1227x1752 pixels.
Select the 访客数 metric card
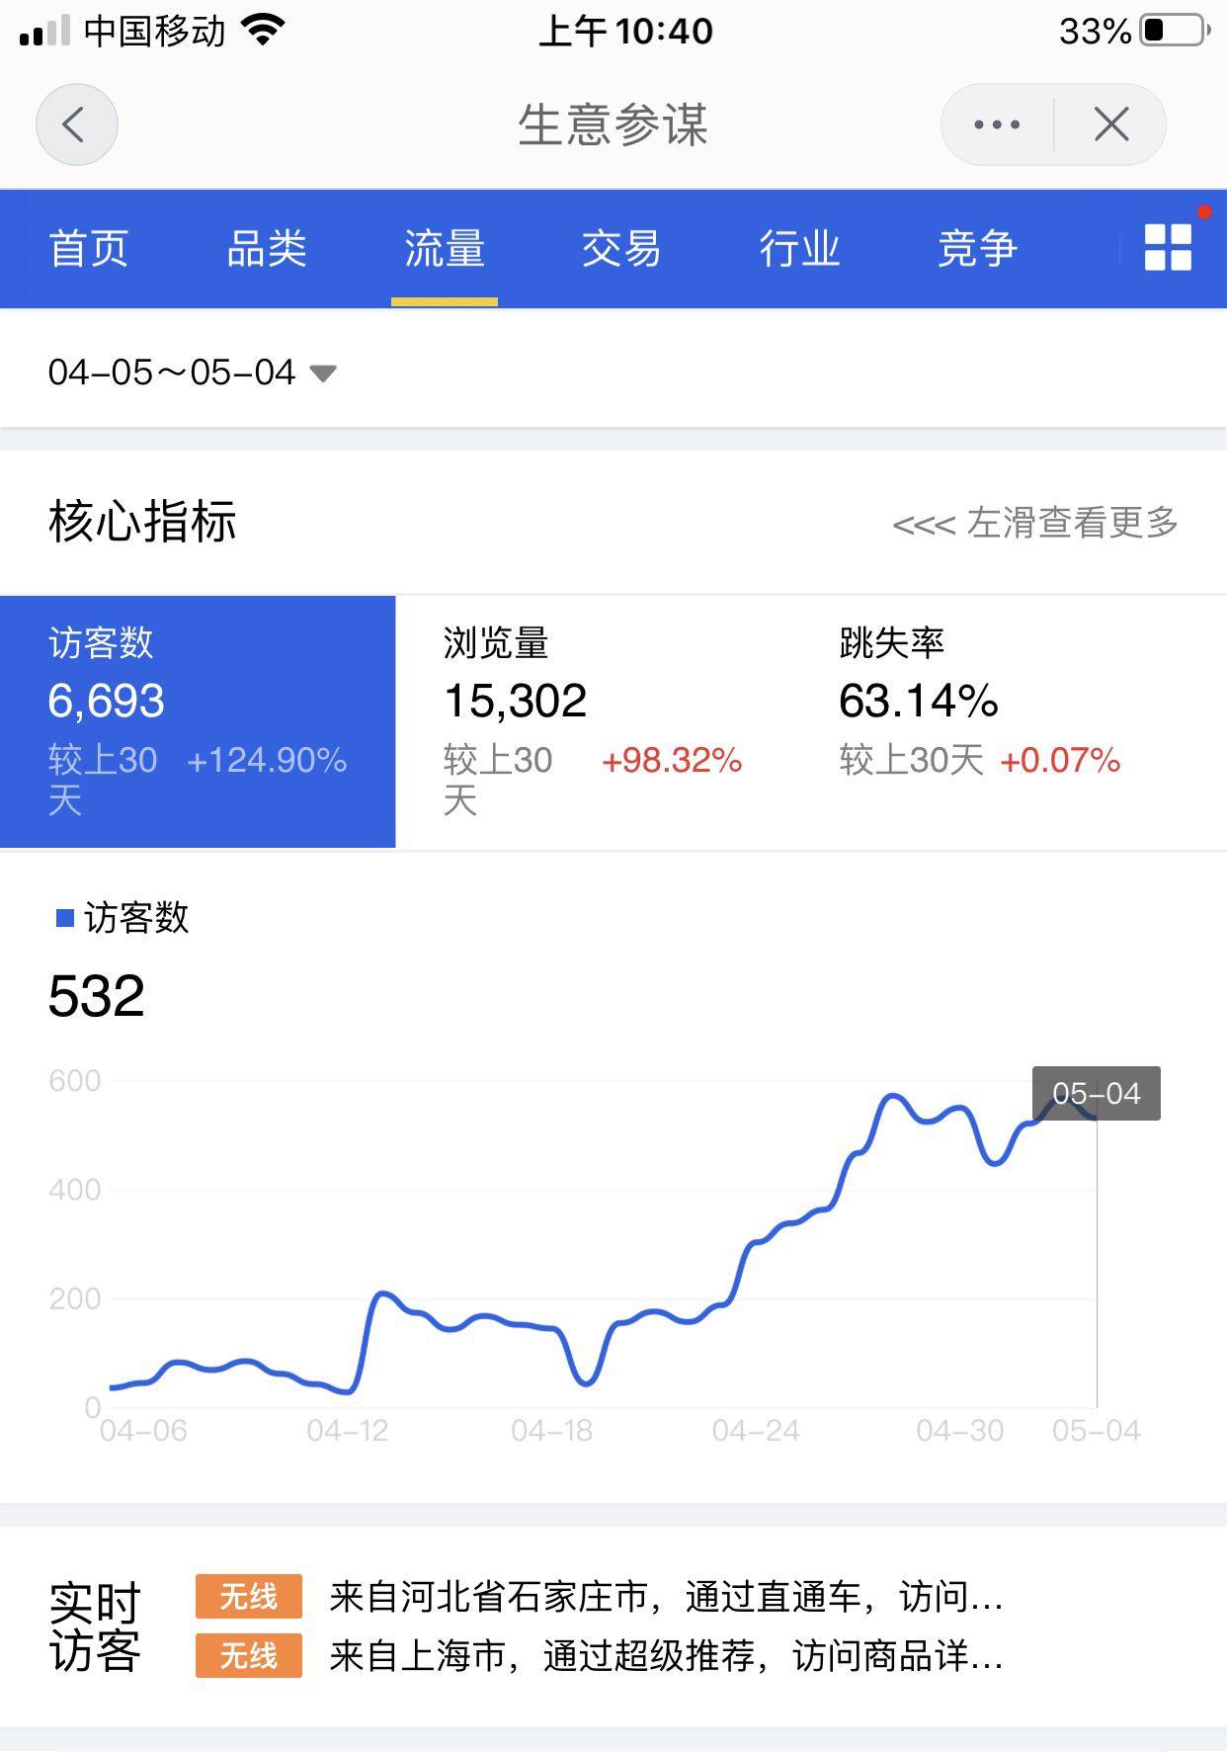tap(198, 721)
